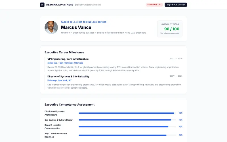Open the Stripe Inc. San Francisco link
The width and height of the screenshot is (227, 142).
pyautogui.click(x=65, y=63)
